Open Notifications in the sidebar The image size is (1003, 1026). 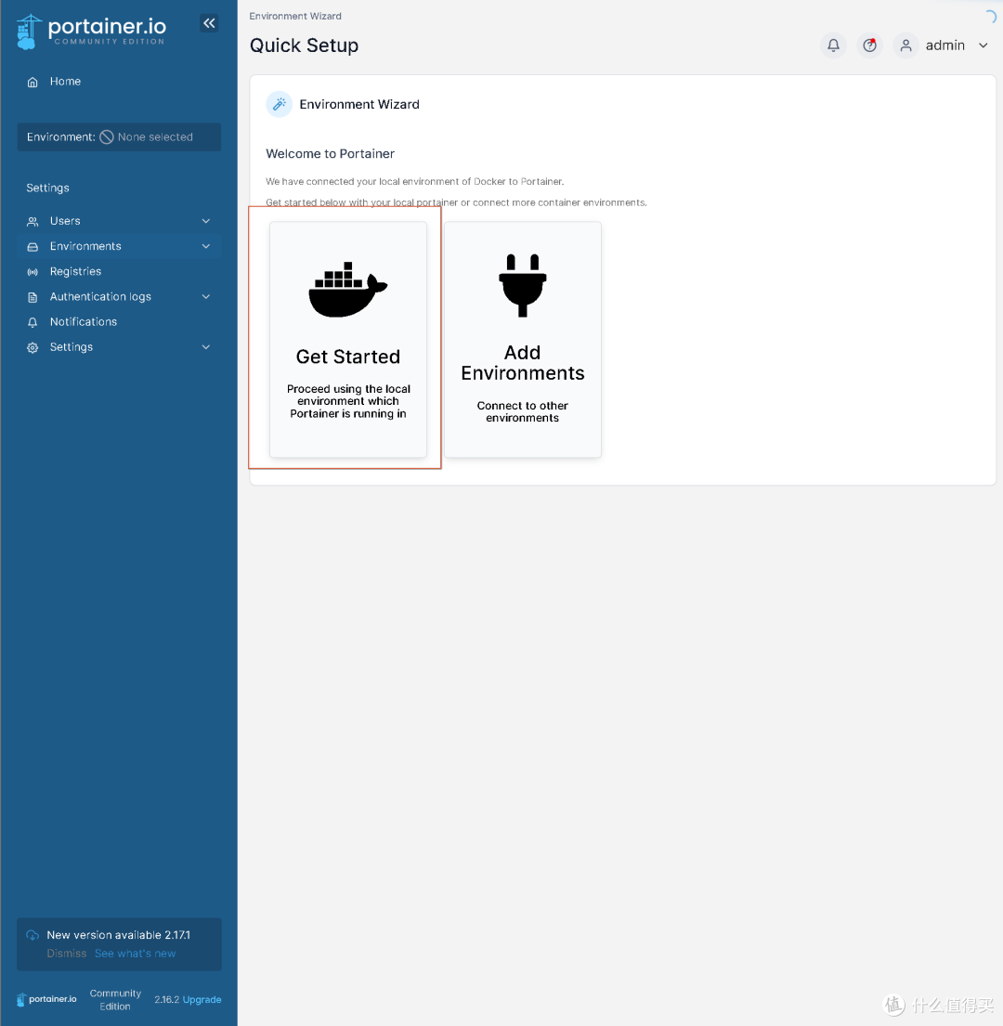tap(84, 322)
